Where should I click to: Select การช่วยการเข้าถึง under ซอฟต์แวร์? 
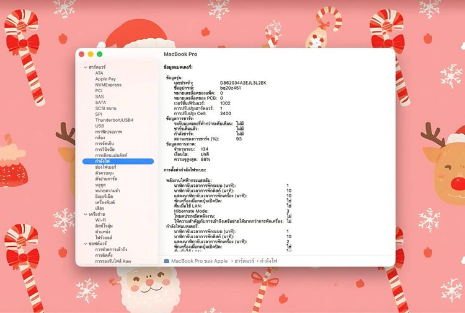click(111, 249)
